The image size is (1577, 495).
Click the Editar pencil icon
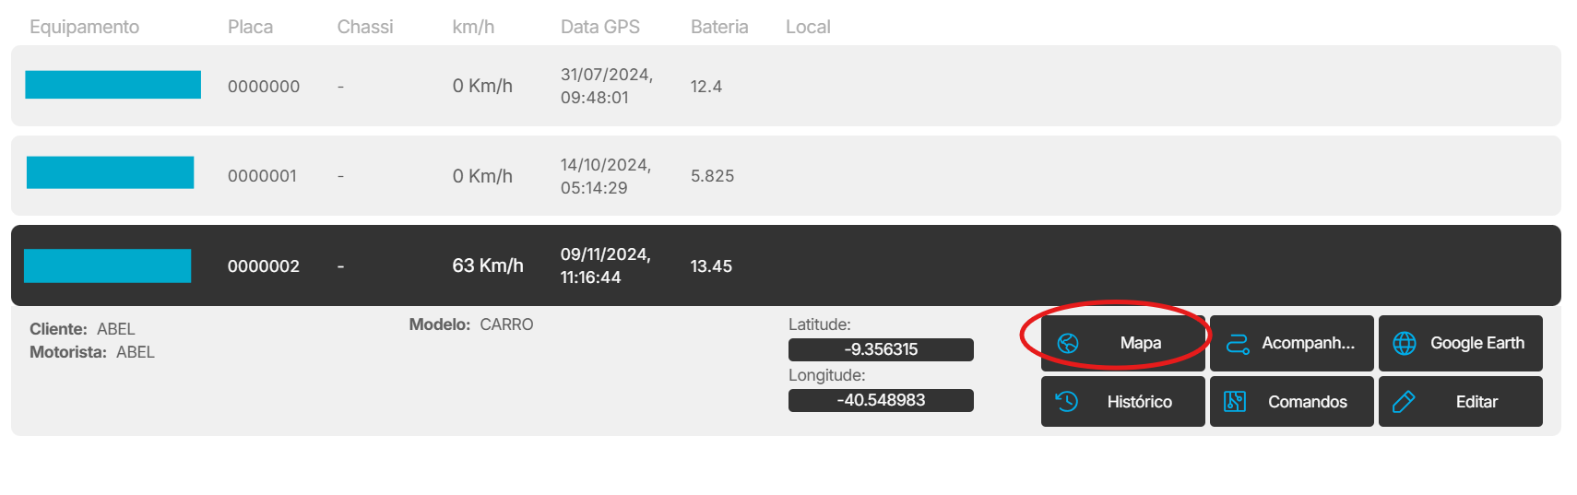click(x=1404, y=402)
